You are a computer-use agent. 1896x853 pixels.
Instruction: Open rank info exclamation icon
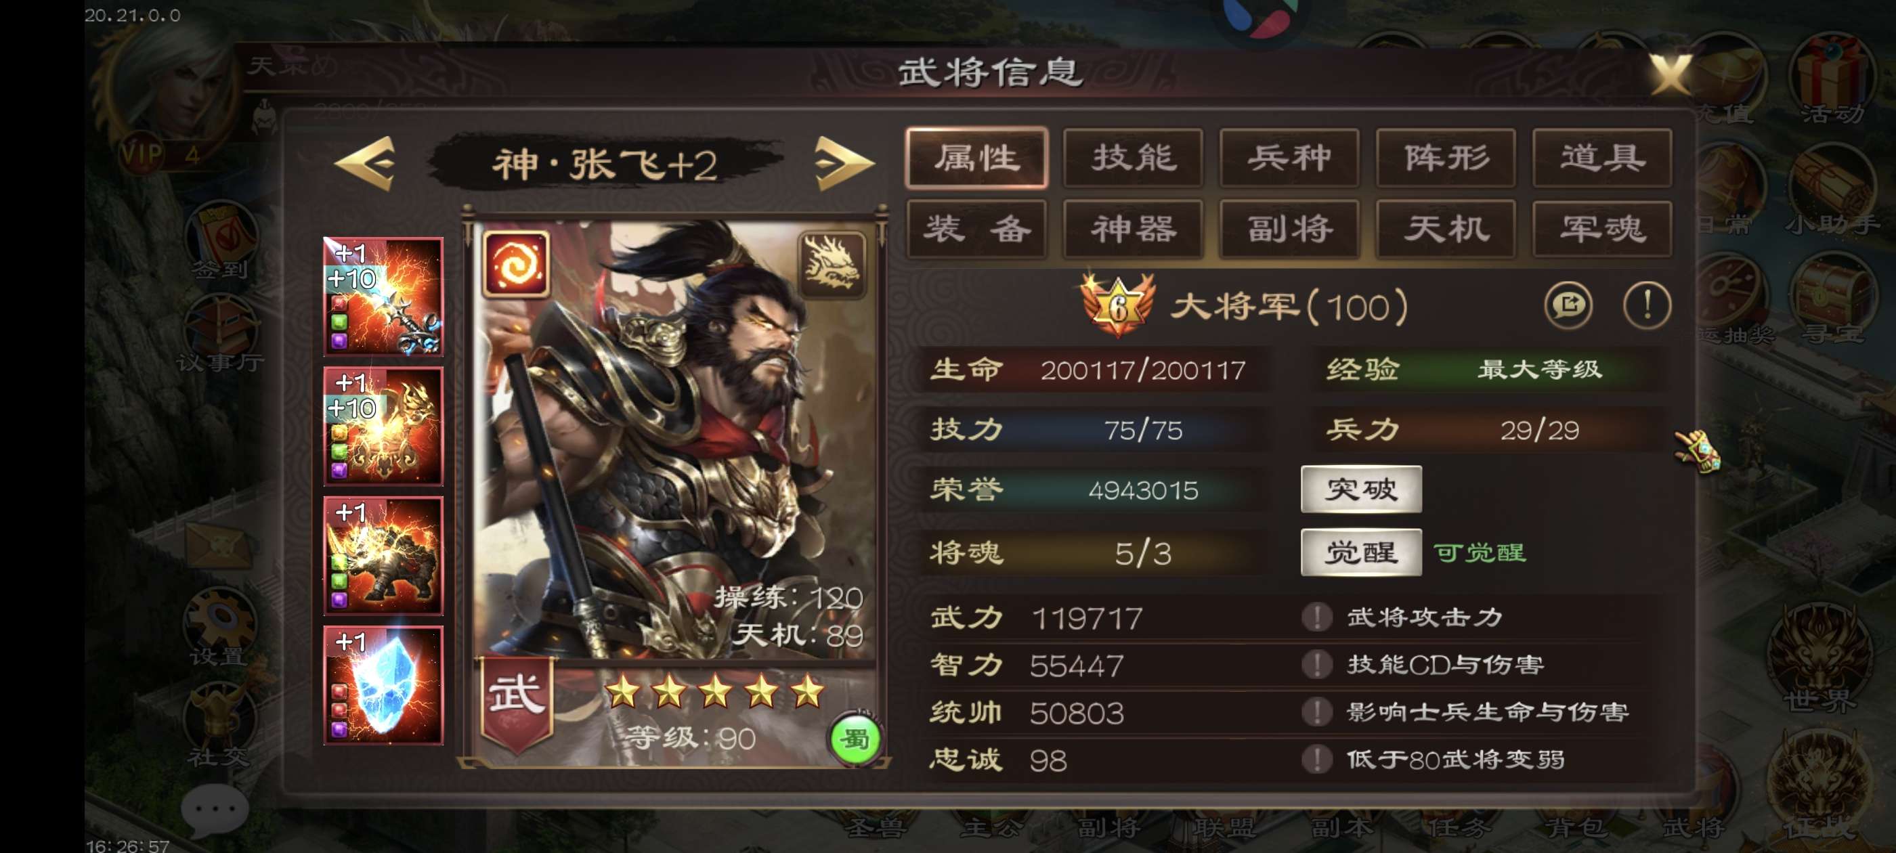[x=1647, y=305]
